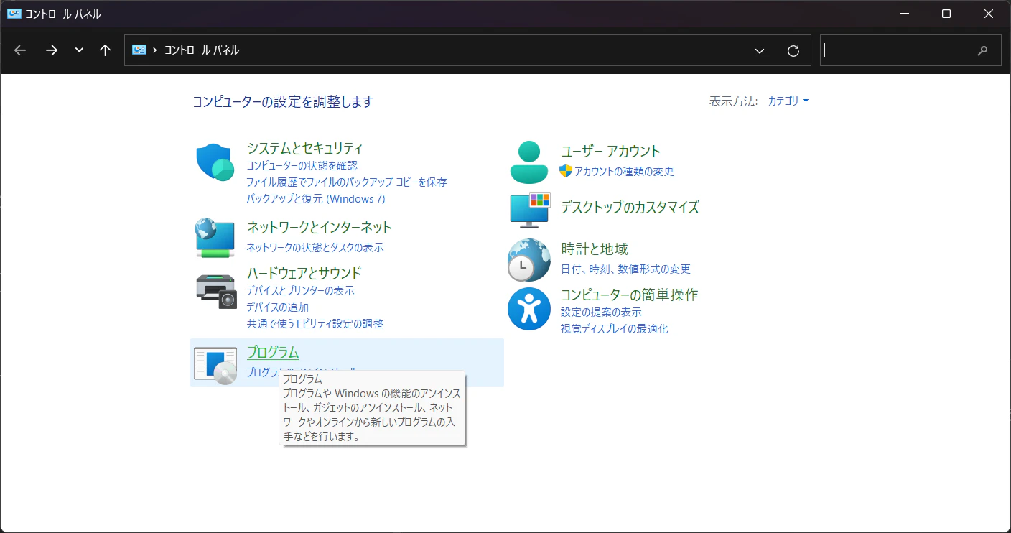Open the ユーザー アカウント person icon
This screenshot has width=1011, height=533.
coord(529,162)
